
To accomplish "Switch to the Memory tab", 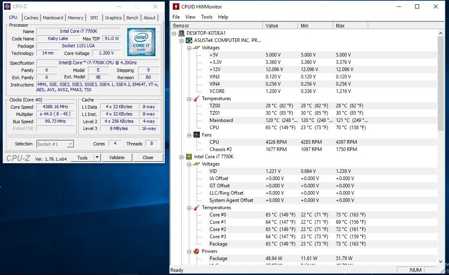I will (76, 17).
